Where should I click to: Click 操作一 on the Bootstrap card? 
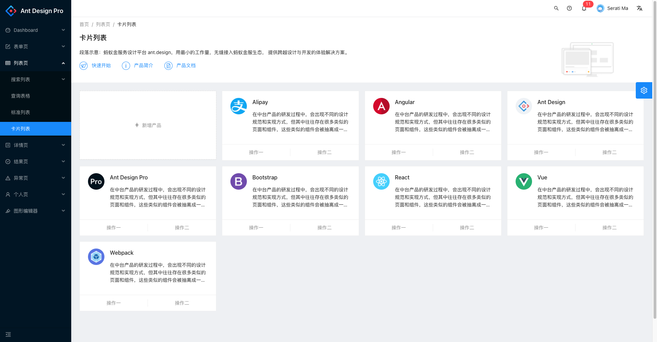point(256,228)
